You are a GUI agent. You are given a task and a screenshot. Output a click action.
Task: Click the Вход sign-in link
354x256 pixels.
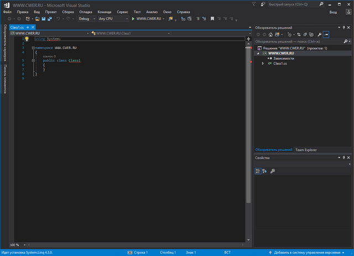[x=332, y=12]
